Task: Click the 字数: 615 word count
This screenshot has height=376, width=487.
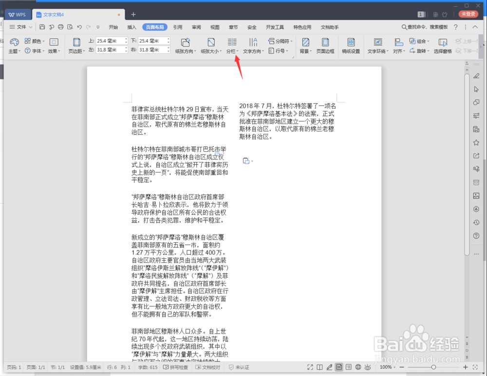Action: (148, 367)
